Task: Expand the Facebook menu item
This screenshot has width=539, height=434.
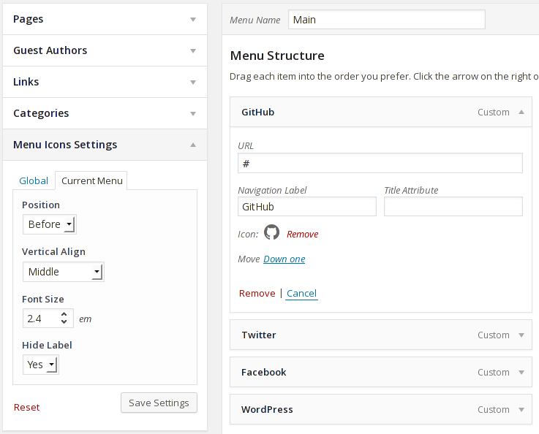Action: (521, 372)
